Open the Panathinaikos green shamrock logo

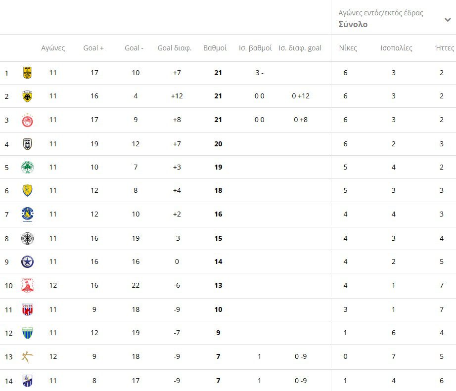27,167
